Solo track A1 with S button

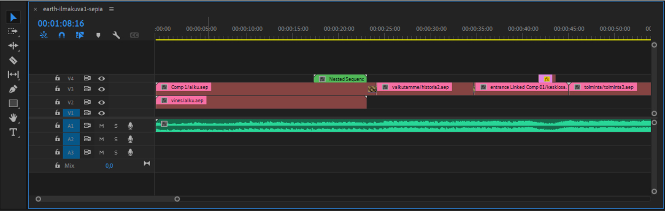coord(115,126)
